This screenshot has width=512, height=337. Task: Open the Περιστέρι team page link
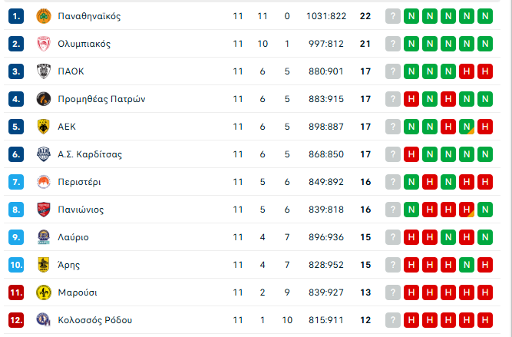tap(79, 182)
